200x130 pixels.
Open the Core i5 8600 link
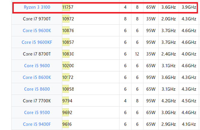(37, 89)
